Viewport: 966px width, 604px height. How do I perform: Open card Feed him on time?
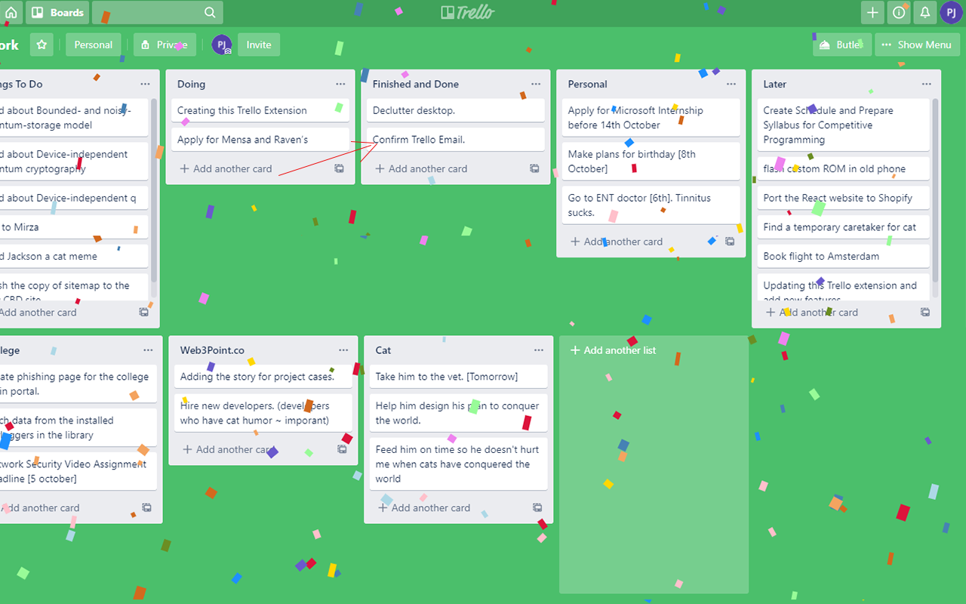click(x=459, y=464)
